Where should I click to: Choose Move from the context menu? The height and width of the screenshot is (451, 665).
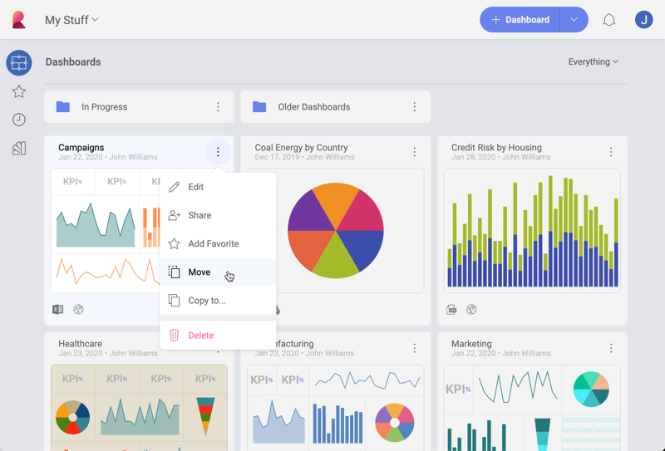[x=199, y=272]
